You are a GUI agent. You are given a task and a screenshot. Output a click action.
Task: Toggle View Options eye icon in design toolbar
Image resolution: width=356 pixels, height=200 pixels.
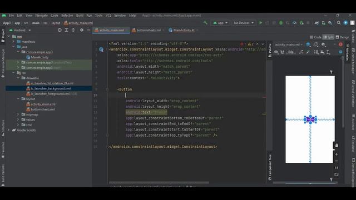coord(276,52)
